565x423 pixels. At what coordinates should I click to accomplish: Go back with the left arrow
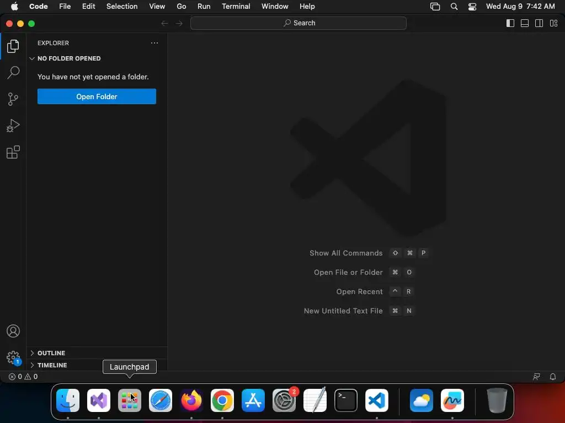point(164,23)
